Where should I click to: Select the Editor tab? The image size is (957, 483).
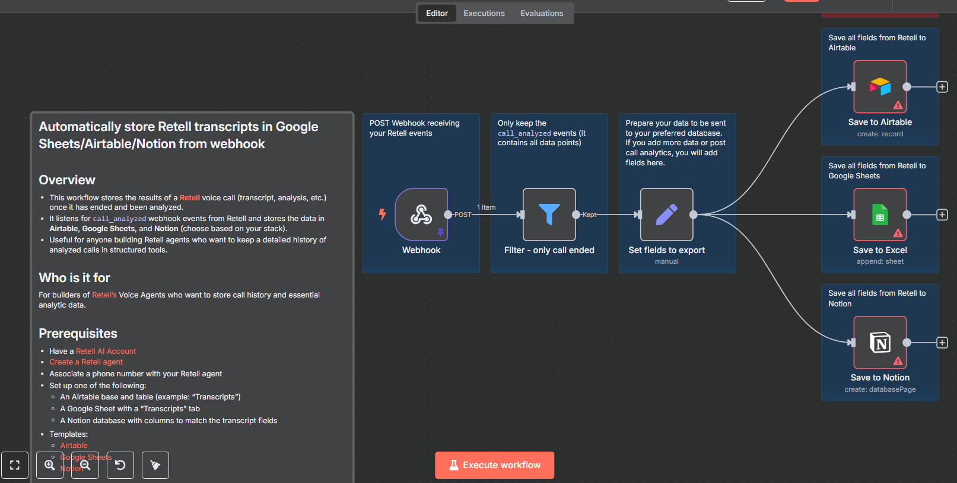coord(437,13)
